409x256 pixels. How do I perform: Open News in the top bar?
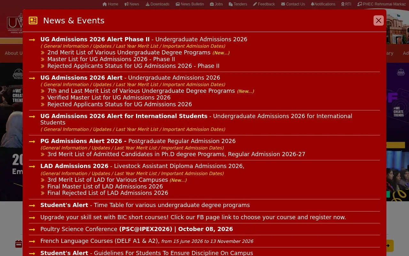coord(132,4)
